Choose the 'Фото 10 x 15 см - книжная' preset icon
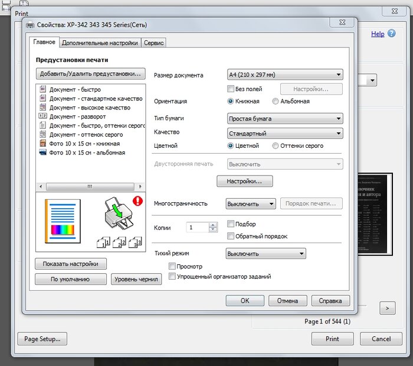The width and height of the screenshot is (413, 366). tap(42, 144)
